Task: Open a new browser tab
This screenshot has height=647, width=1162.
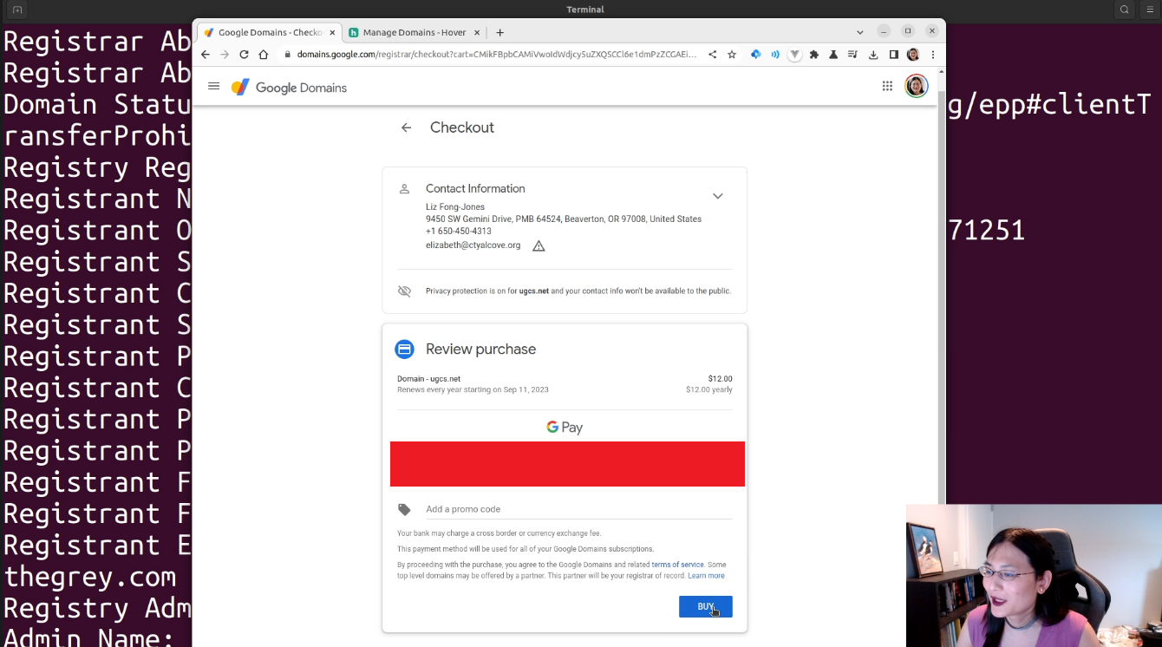Action: (x=500, y=32)
